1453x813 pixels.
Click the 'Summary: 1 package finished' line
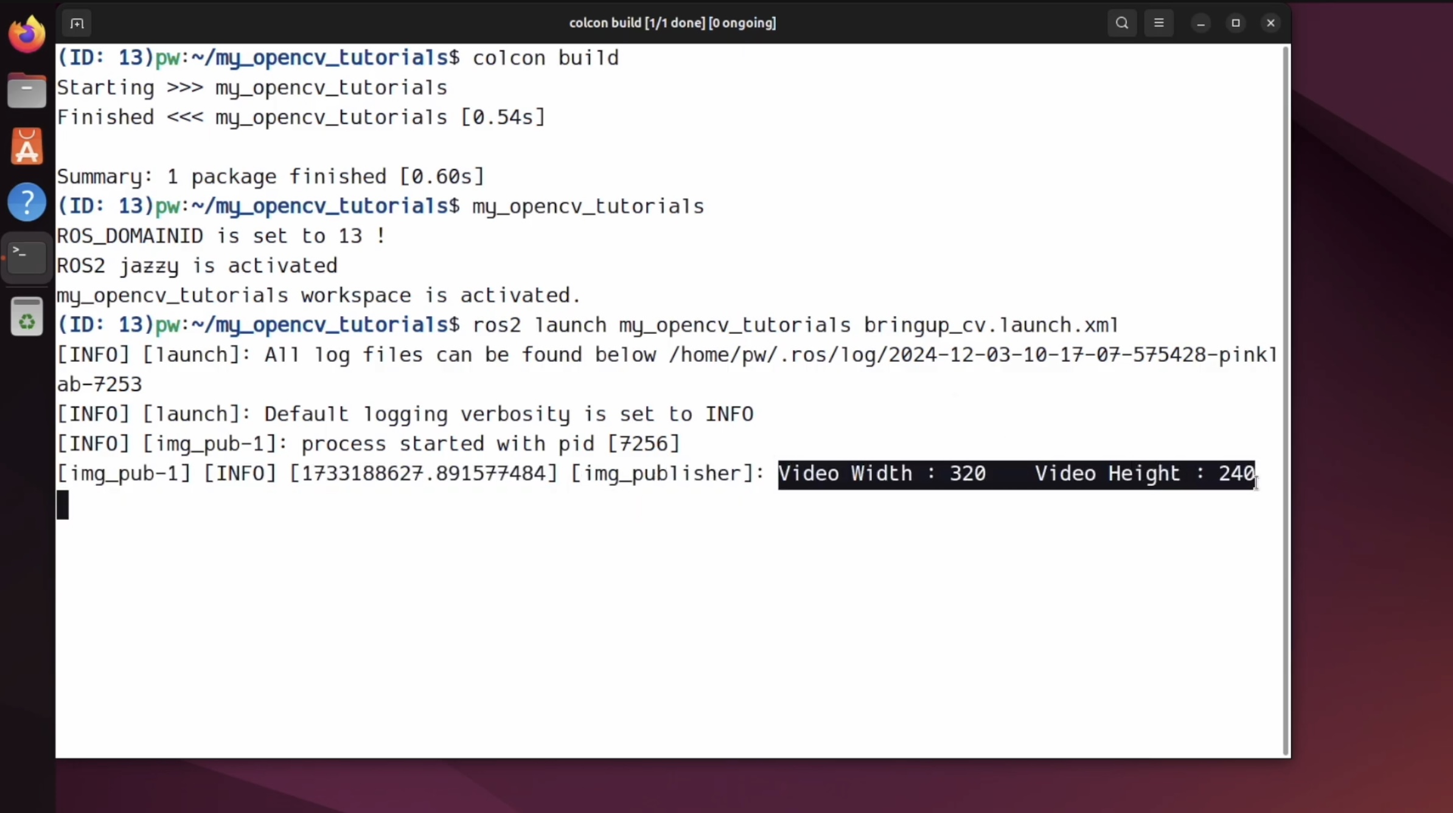[270, 177]
